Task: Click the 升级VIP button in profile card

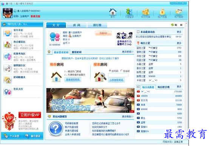Action: pyautogui.click(x=103, y=33)
